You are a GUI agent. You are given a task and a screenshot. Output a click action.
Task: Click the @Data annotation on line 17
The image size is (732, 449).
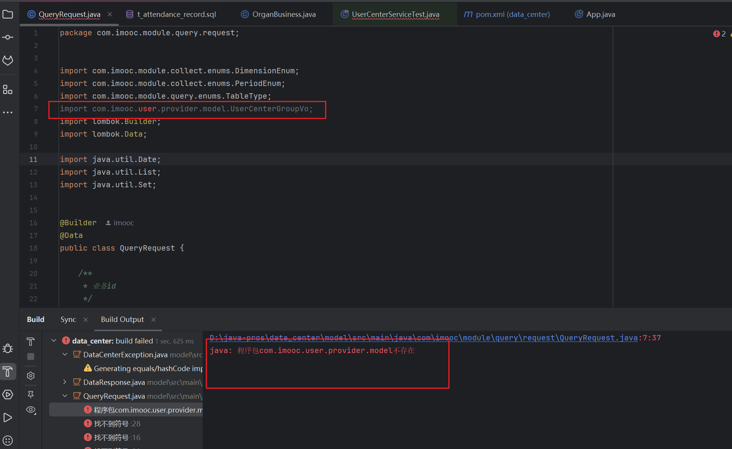coord(71,235)
